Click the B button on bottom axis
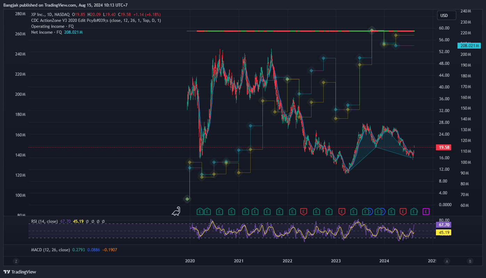This screenshot has width=486, height=278. (x=470, y=261)
